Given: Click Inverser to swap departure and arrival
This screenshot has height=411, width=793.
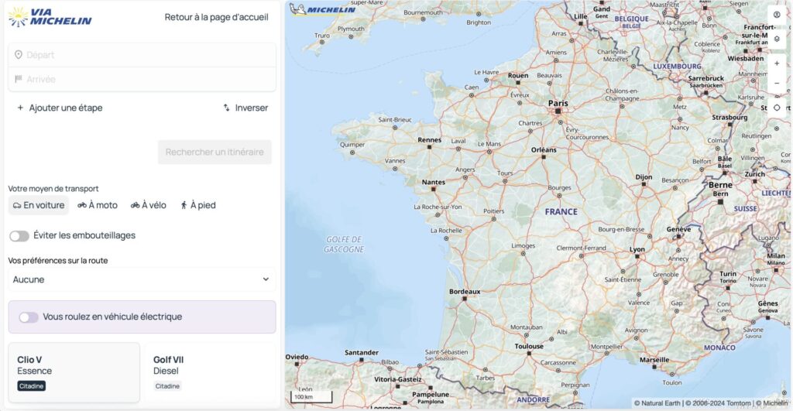Looking at the screenshot, I should point(245,108).
